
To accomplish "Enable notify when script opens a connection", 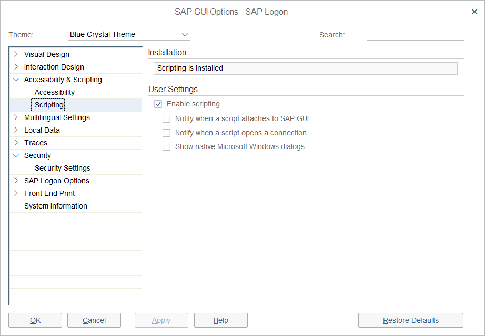I will (x=167, y=133).
